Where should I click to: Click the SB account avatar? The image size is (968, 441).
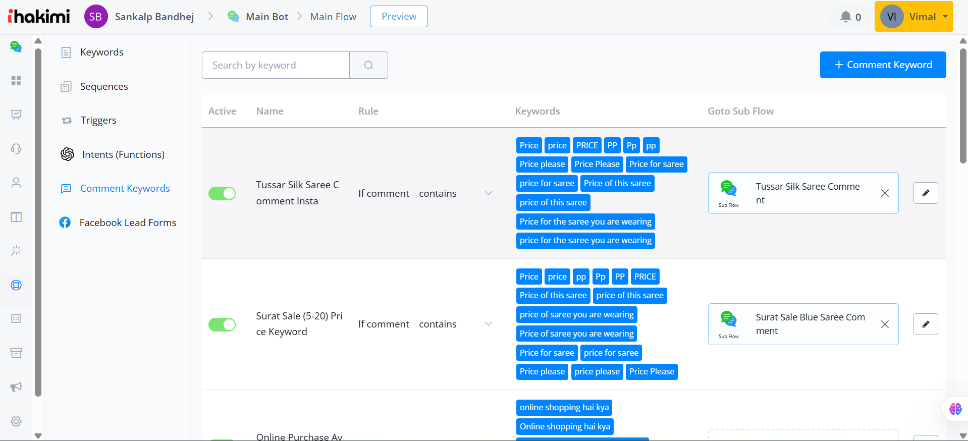(95, 17)
